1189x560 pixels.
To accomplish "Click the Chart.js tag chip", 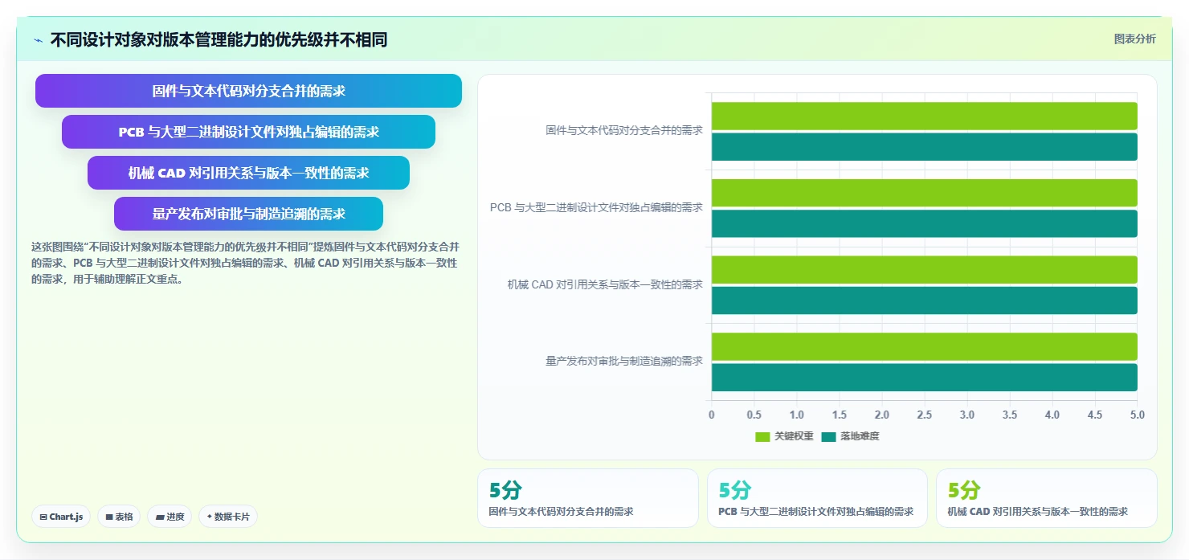I will click(62, 517).
